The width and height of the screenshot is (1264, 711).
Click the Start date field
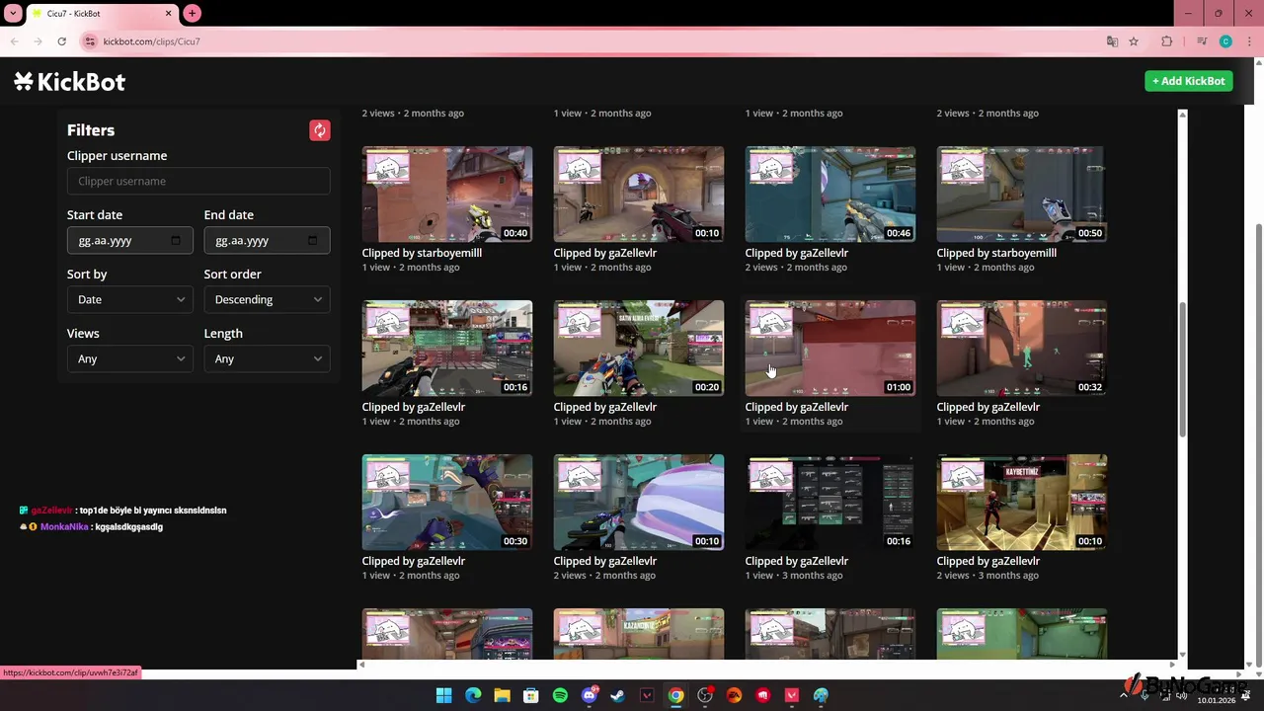[x=130, y=240]
